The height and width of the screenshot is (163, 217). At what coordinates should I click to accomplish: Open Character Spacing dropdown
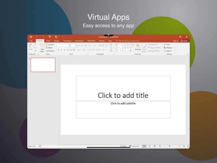pos(75,50)
